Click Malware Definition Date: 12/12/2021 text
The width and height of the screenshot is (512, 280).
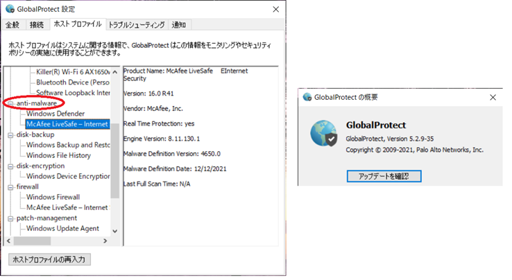pyautogui.click(x=175, y=168)
